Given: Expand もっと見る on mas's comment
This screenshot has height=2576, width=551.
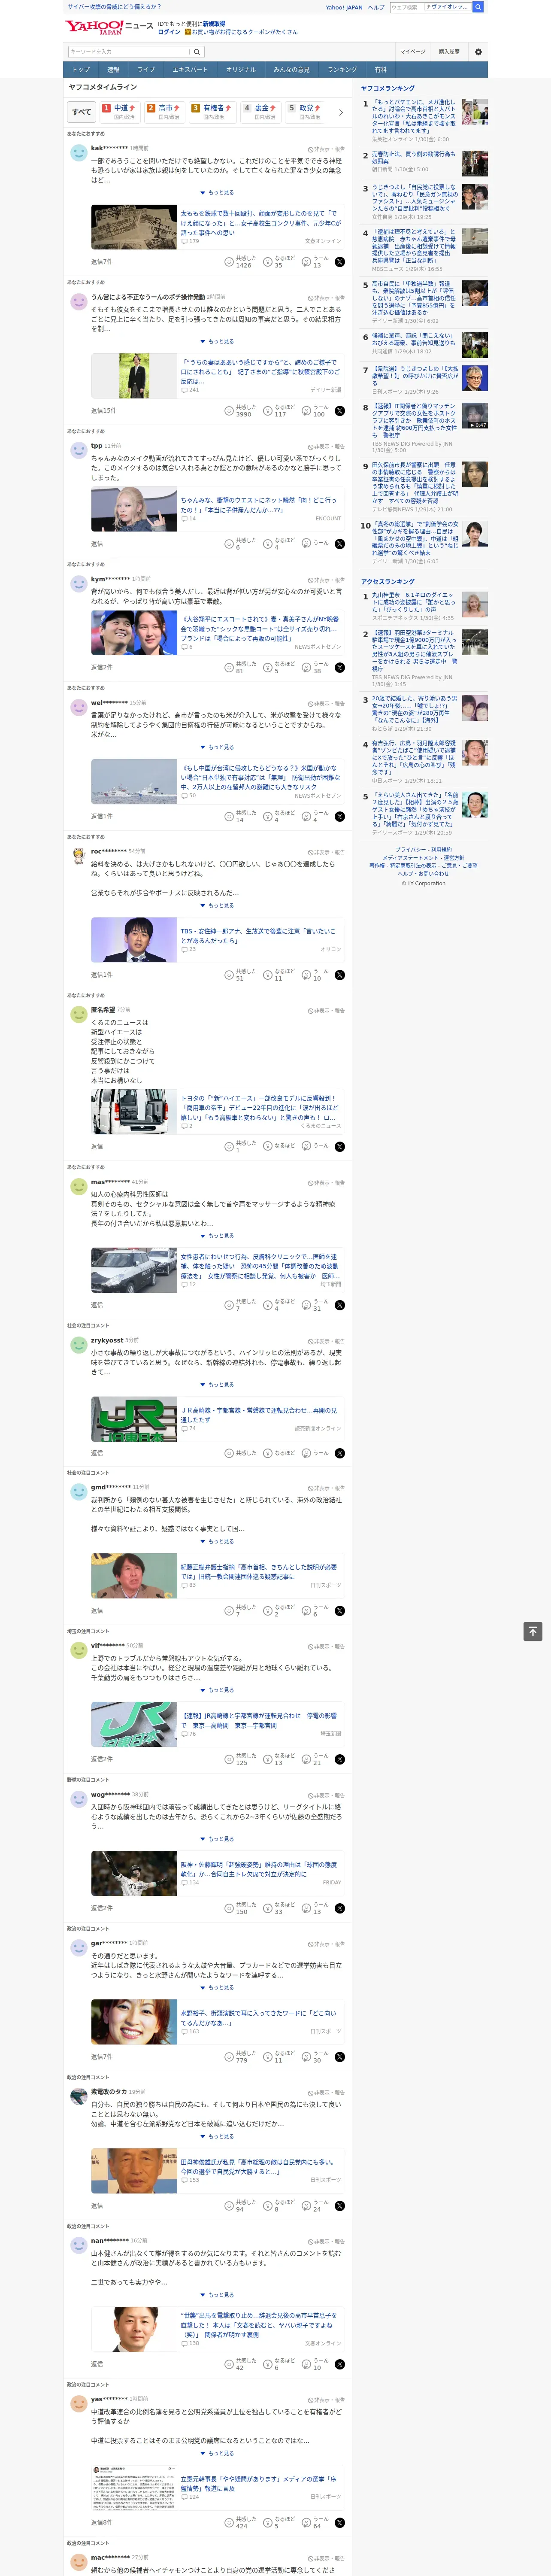Looking at the screenshot, I should 217,1235.
